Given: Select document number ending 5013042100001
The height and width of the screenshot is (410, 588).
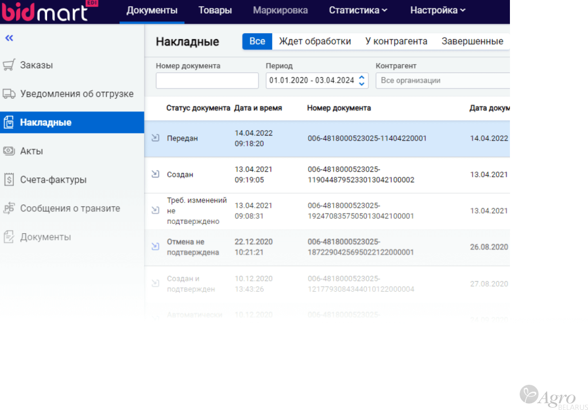Looking at the screenshot, I should coord(361,211).
